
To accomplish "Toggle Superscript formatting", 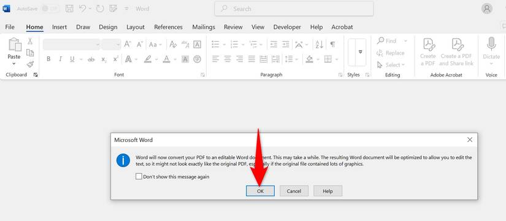I will coord(115,59).
